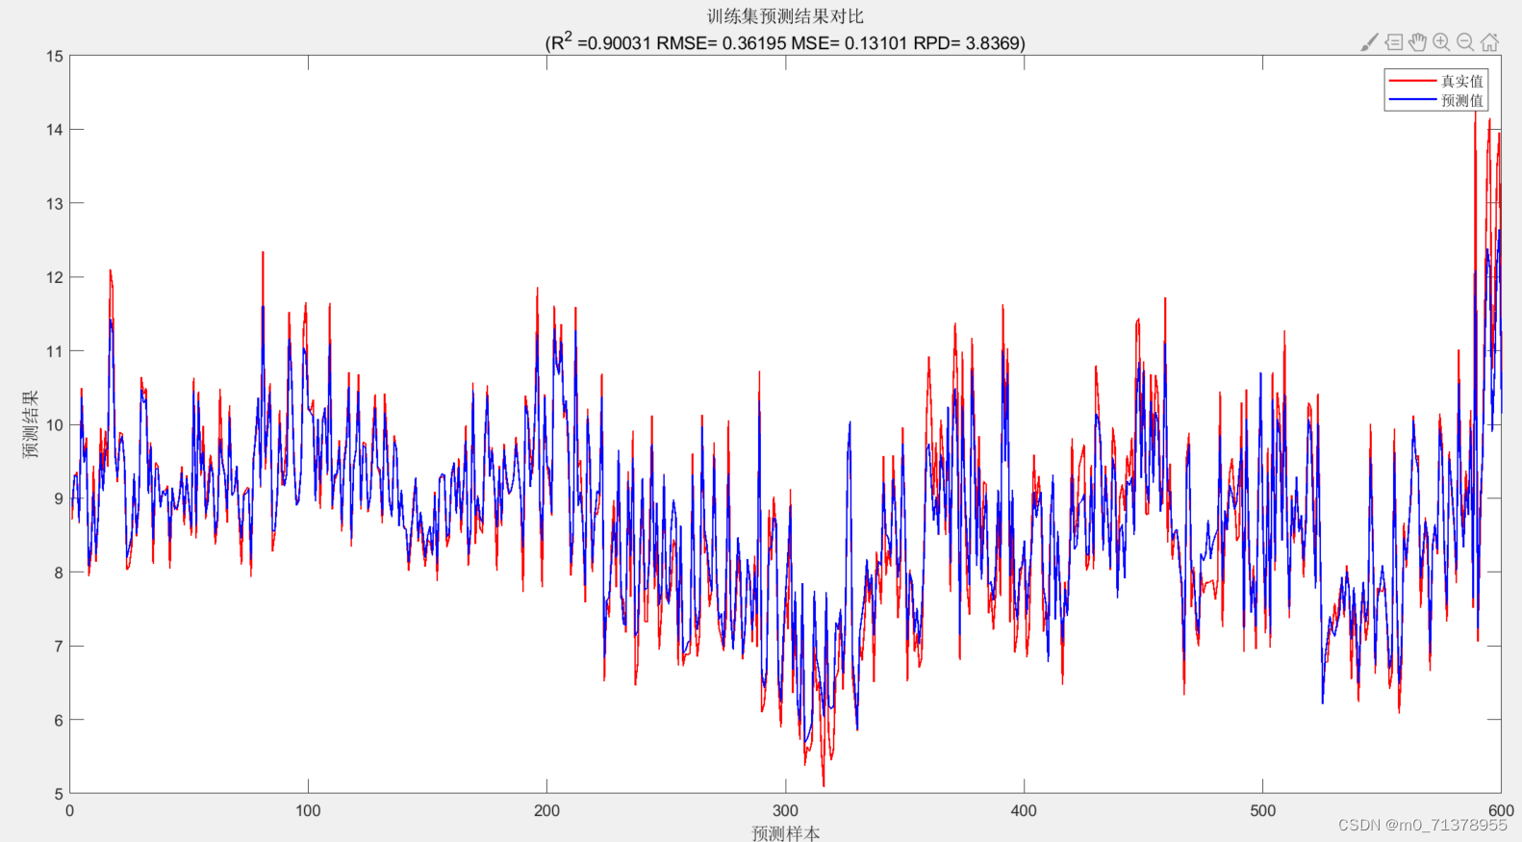Click the x-axis tick label 500
The image size is (1522, 842).
pyautogui.click(x=1262, y=811)
